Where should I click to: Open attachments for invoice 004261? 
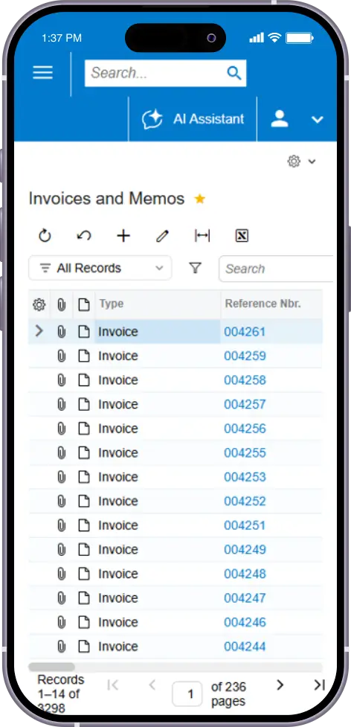[x=61, y=332]
